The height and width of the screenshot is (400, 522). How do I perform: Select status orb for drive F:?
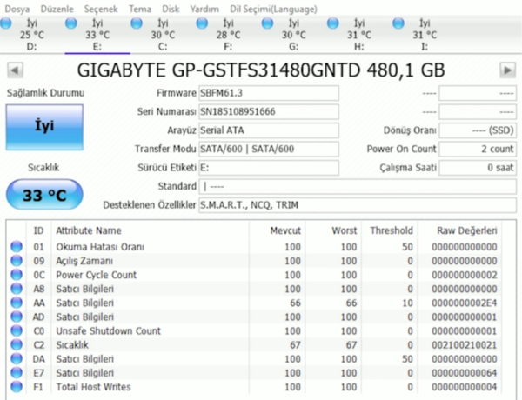click(202, 23)
